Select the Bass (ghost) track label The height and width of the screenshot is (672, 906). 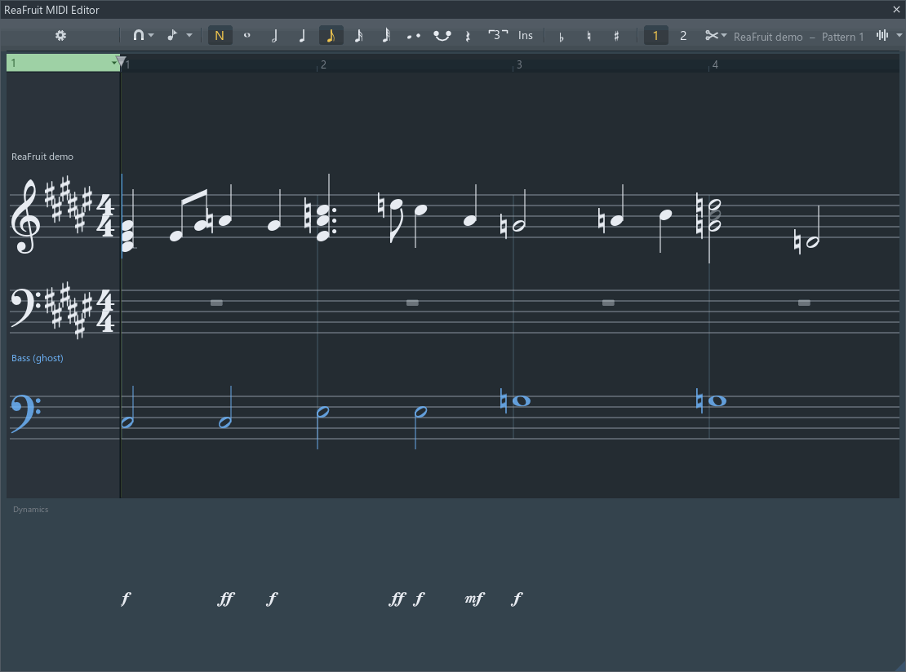(x=38, y=358)
